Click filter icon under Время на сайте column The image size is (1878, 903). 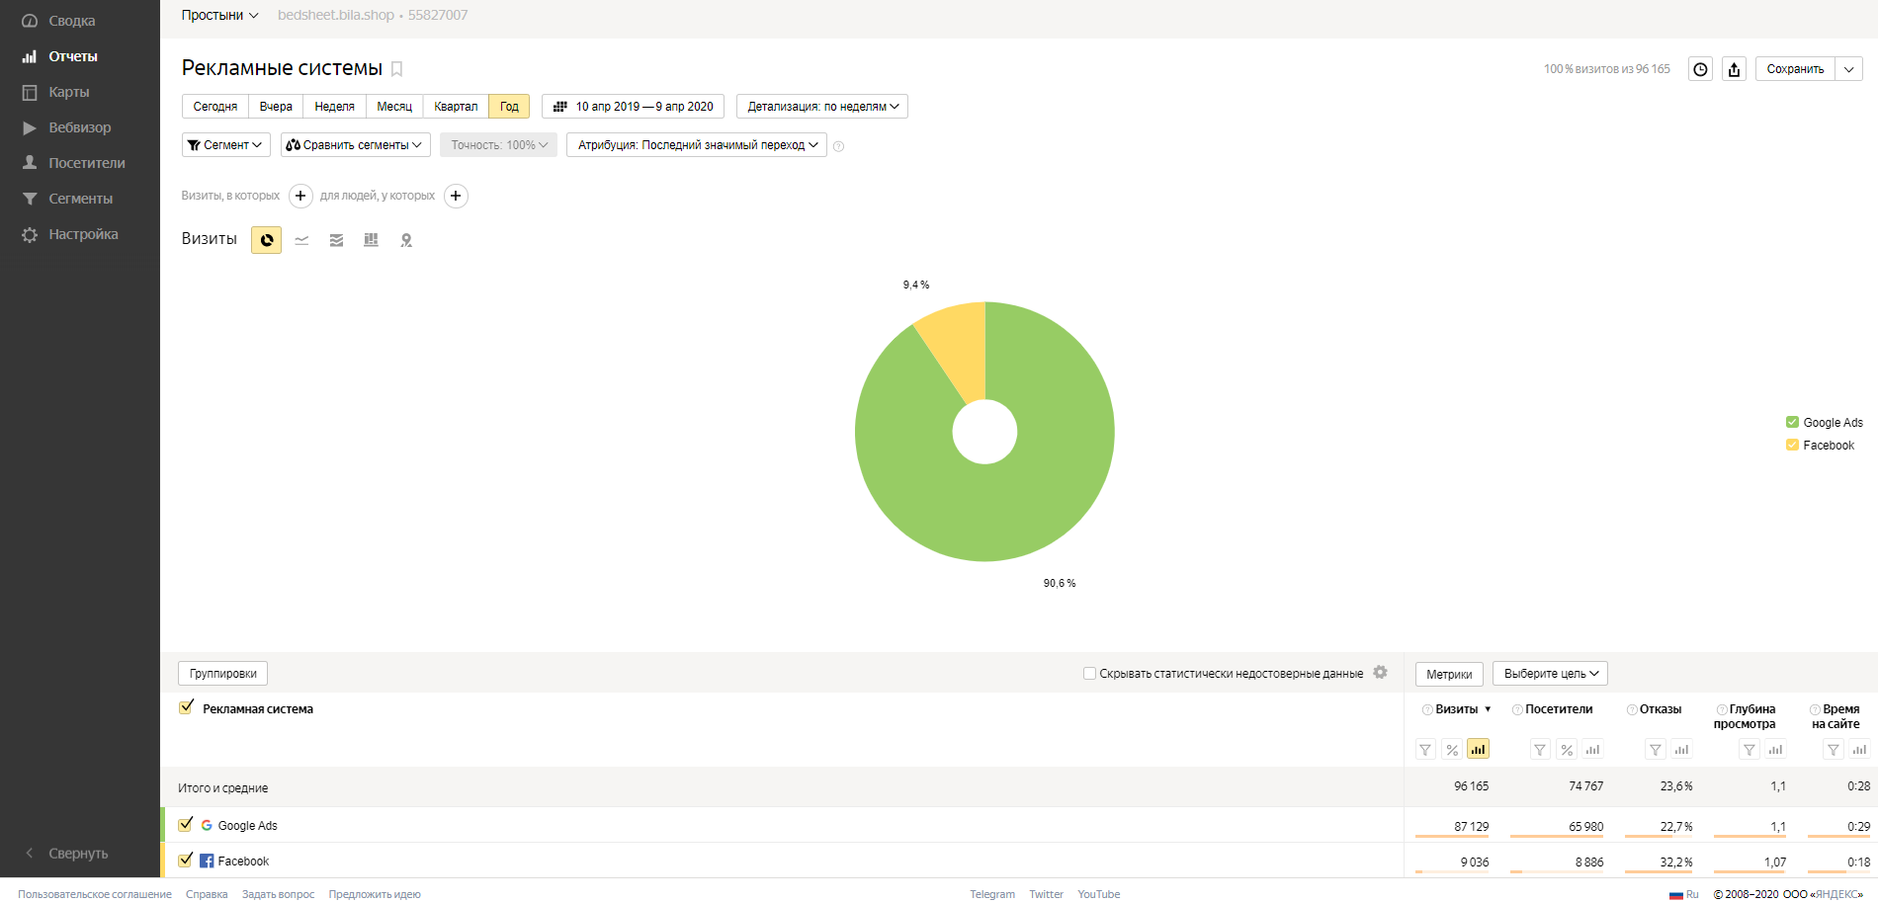click(1834, 750)
